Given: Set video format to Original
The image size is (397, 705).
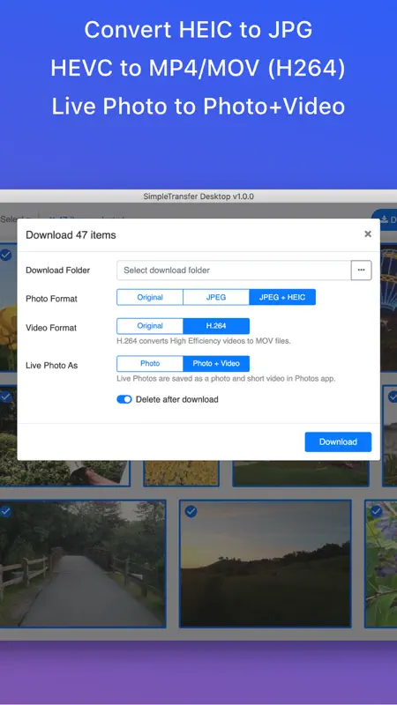Looking at the screenshot, I should (150, 326).
